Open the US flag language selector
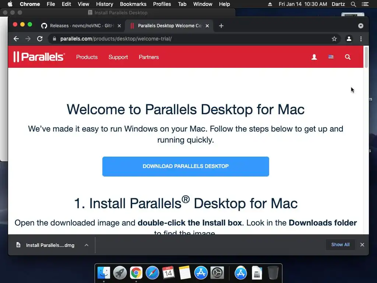377x283 pixels. (x=331, y=57)
